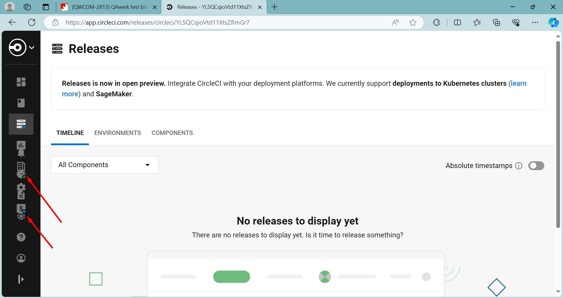563x298 pixels.
Task: Open the user profile icon in the sidebar
Action: (x=21, y=258)
